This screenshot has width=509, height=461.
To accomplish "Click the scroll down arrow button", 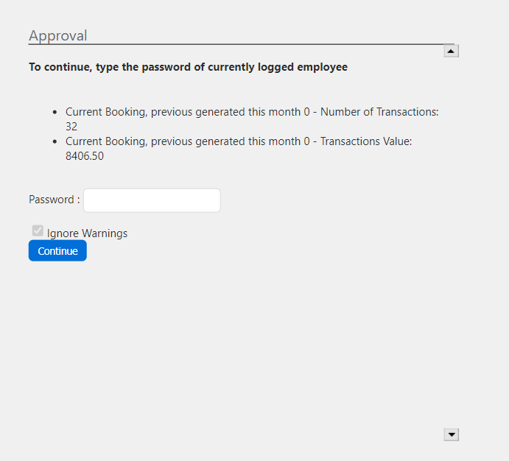I will click(452, 434).
